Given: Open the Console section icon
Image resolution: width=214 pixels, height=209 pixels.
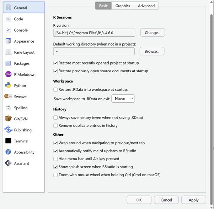Looking at the screenshot, I should point(8,30).
